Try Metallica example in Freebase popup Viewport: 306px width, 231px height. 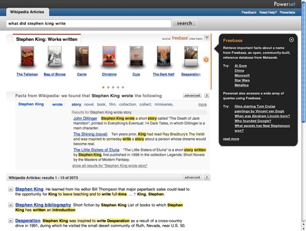[242, 86]
